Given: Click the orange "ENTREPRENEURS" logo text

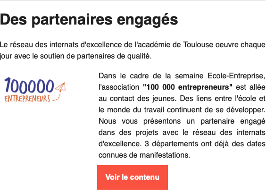Looking at the screenshot, I should [x=27, y=99].
